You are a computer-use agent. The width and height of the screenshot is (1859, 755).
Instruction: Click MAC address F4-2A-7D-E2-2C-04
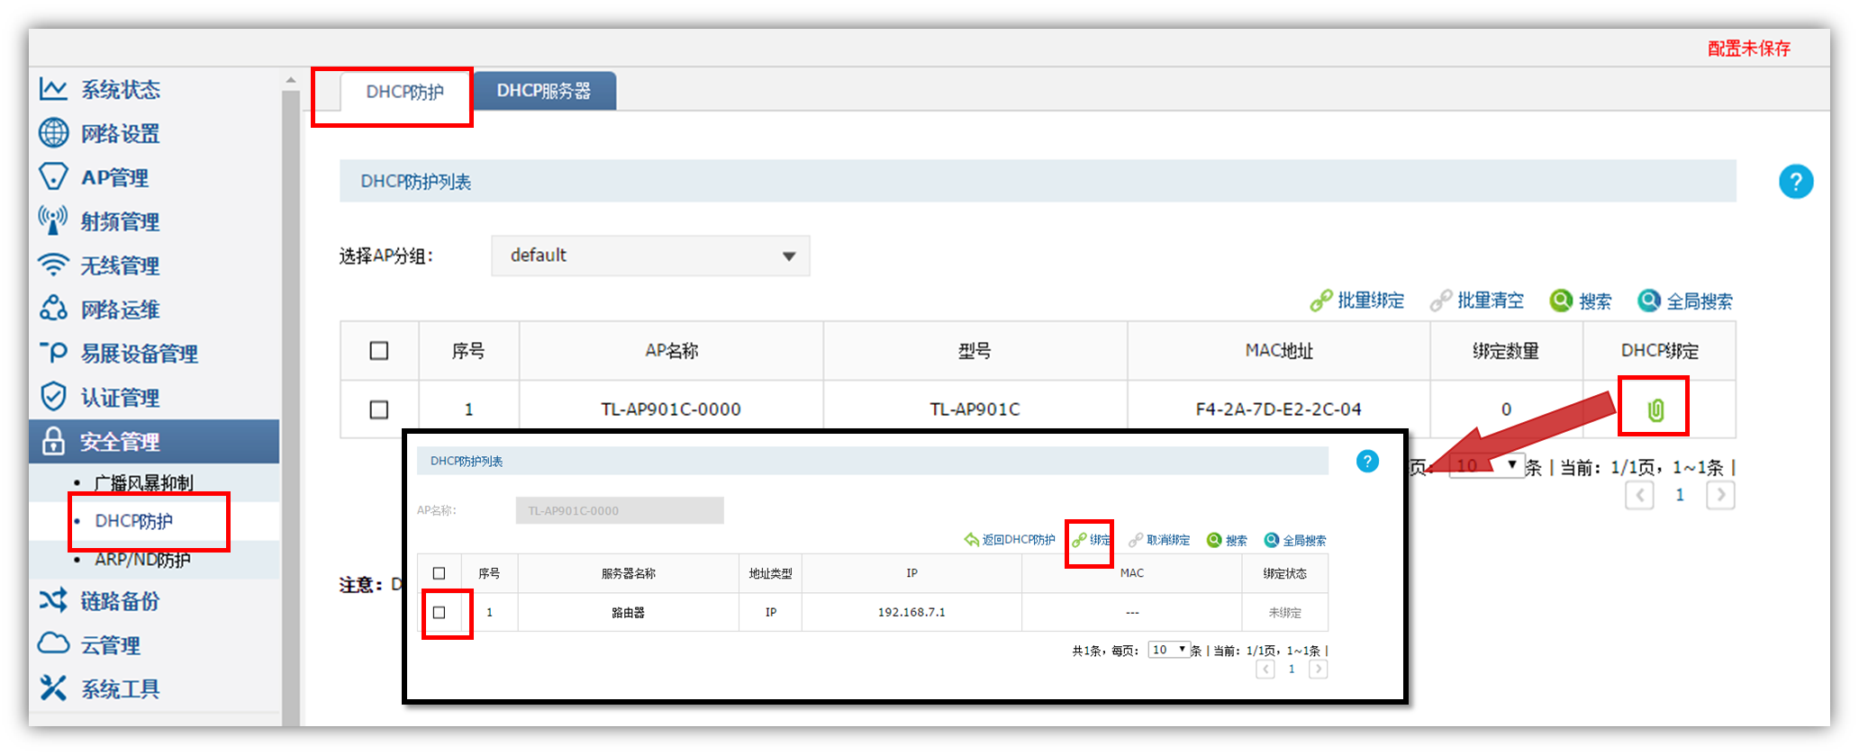point(1278,409)
